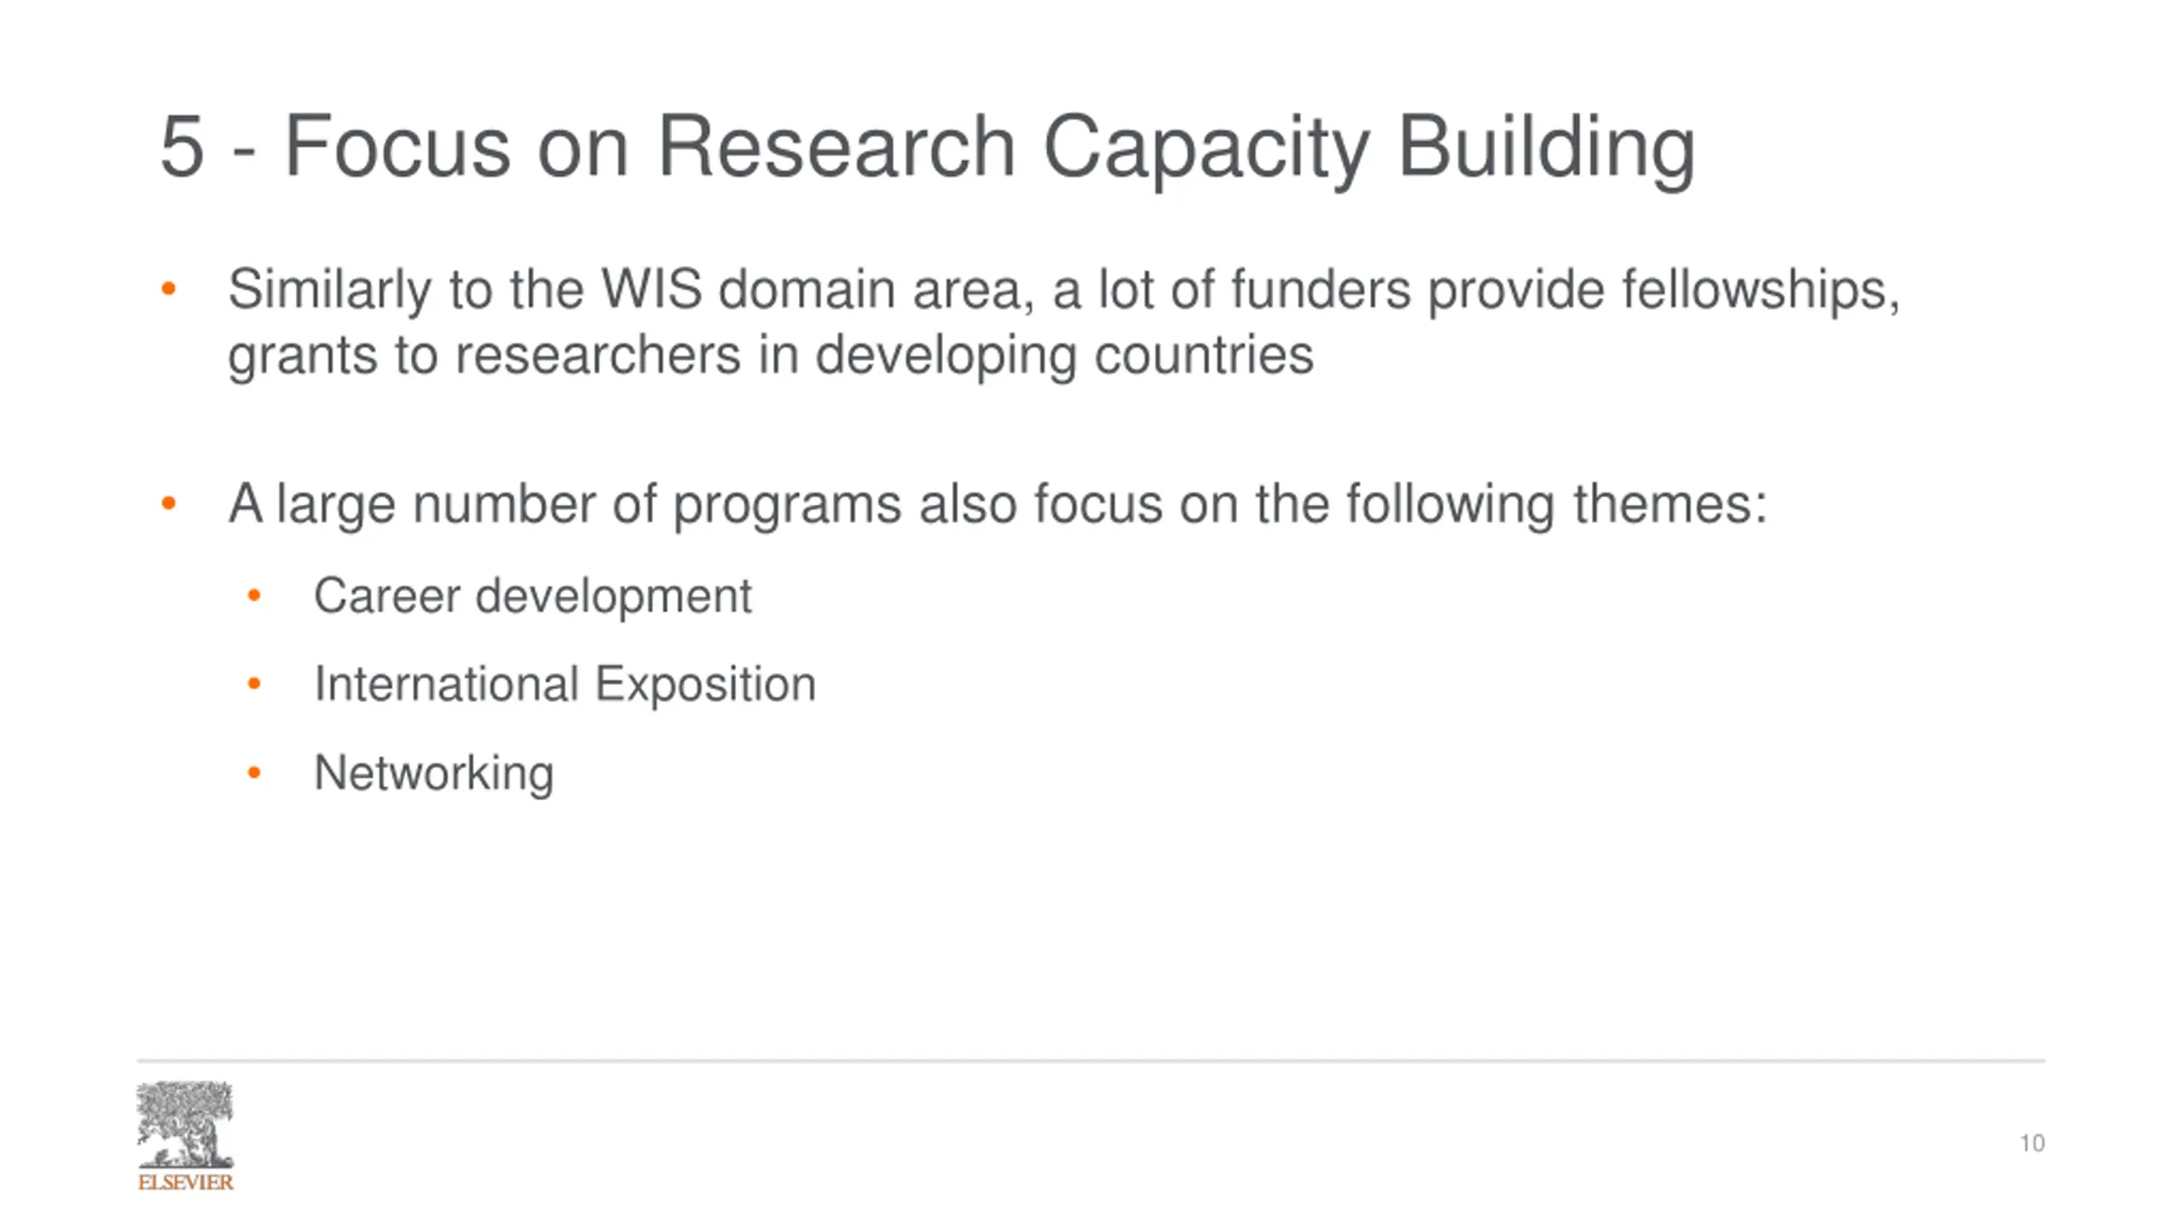Click the orange bullet before 'Similarly to the WIS'

[x=169, y=289]
